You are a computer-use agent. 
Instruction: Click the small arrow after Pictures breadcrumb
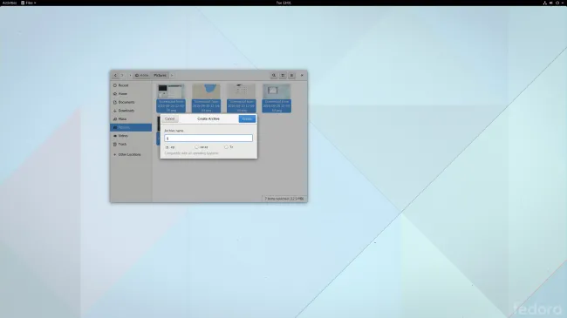point(172,75)
